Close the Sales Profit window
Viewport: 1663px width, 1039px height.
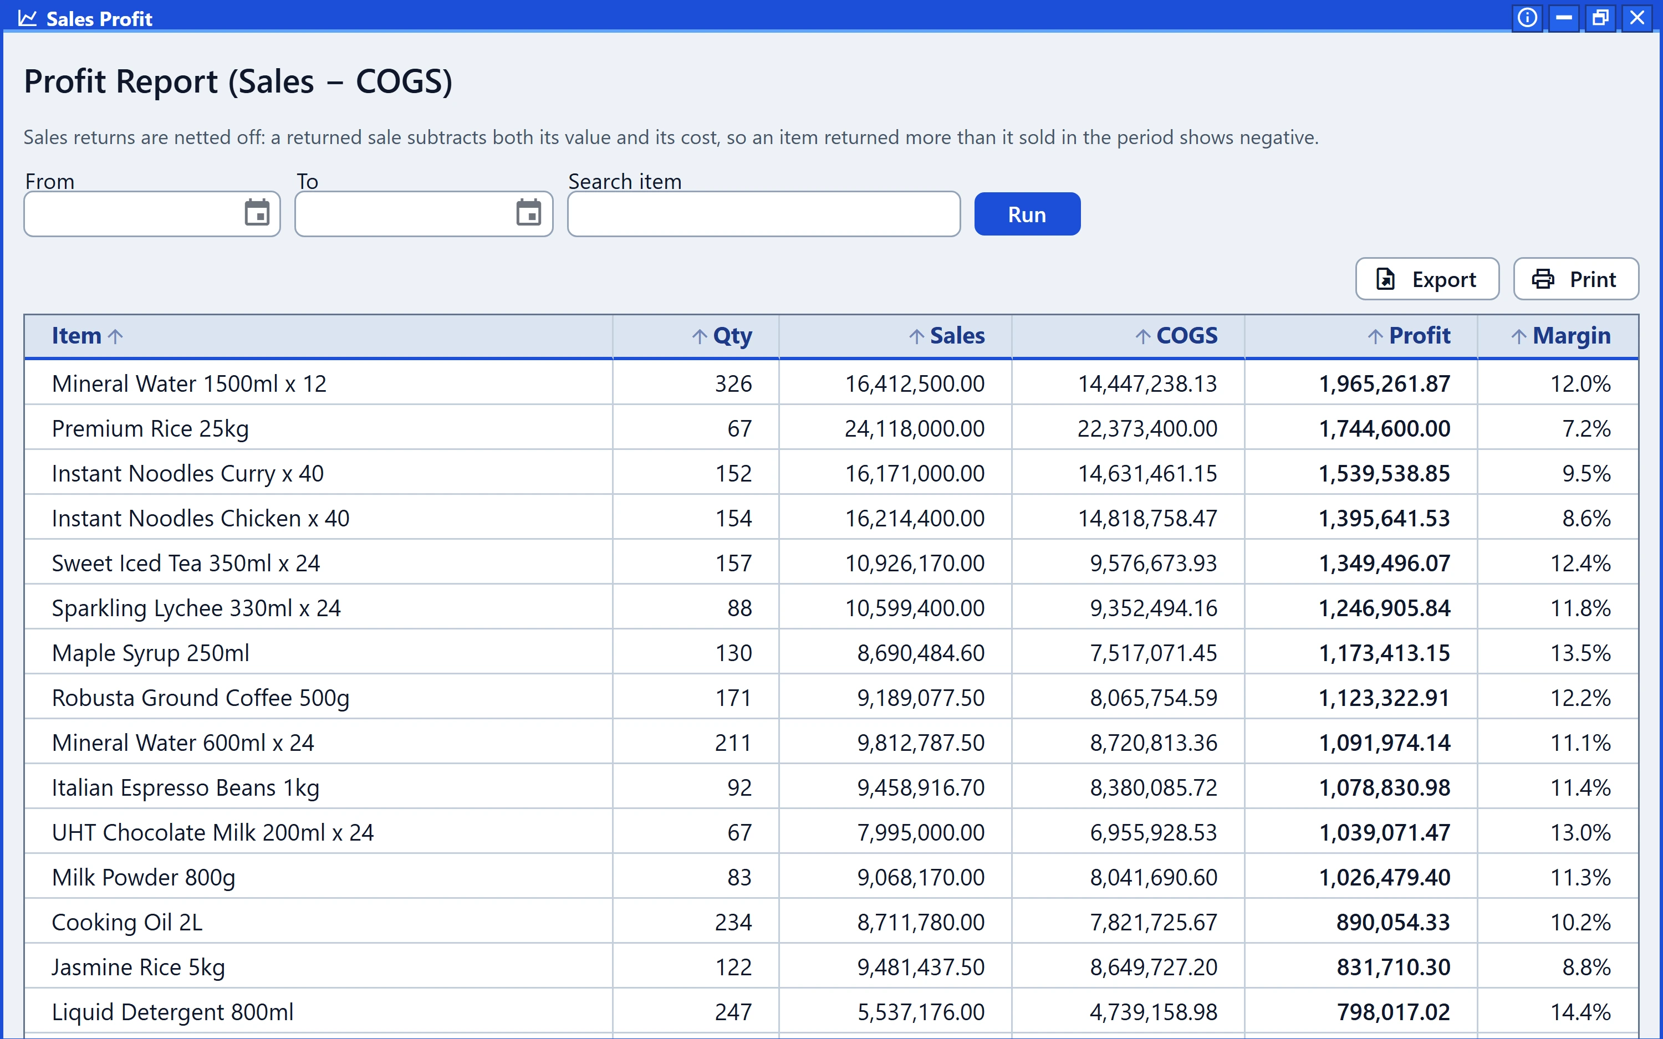pyautogui.click(x=1638, y=17)
